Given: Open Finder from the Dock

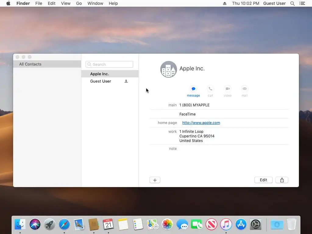Looking at the screenshot, I should [x=20, y=224].
